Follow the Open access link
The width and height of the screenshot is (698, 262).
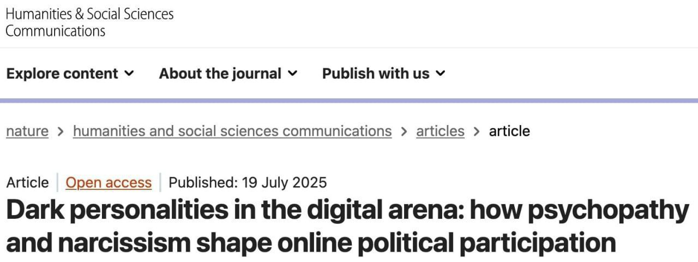(109, 182)
